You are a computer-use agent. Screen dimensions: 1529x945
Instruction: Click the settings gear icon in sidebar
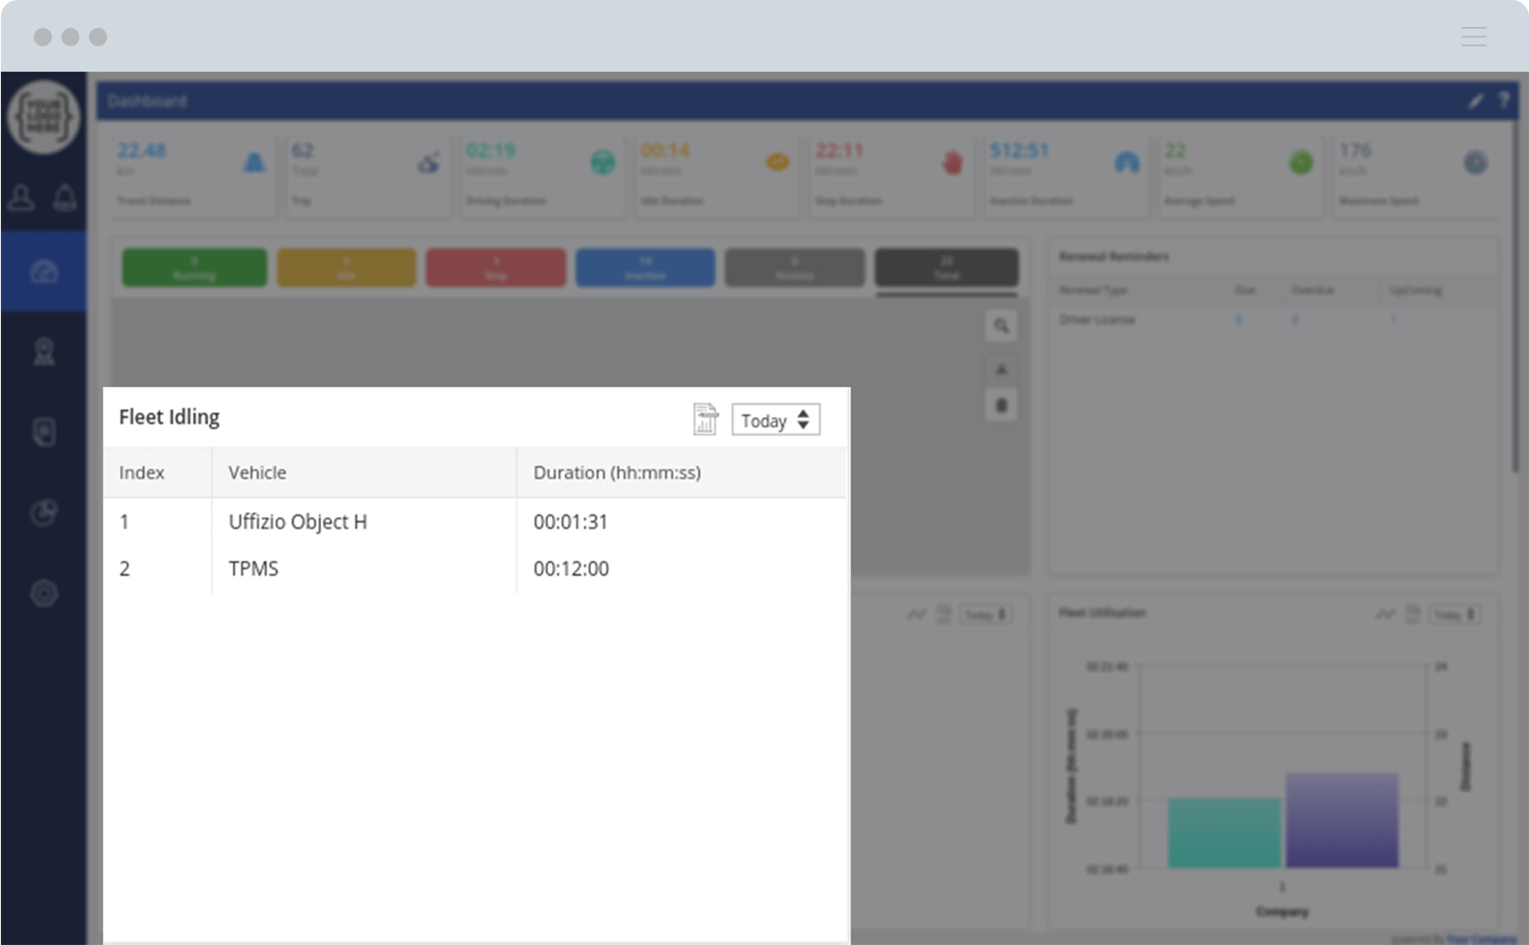pos(44,593)
